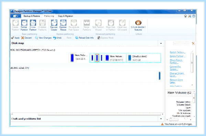This screenshot has width=206, height=136.
Task: Choose the Delete Partition tool
Action: [33, 25]
